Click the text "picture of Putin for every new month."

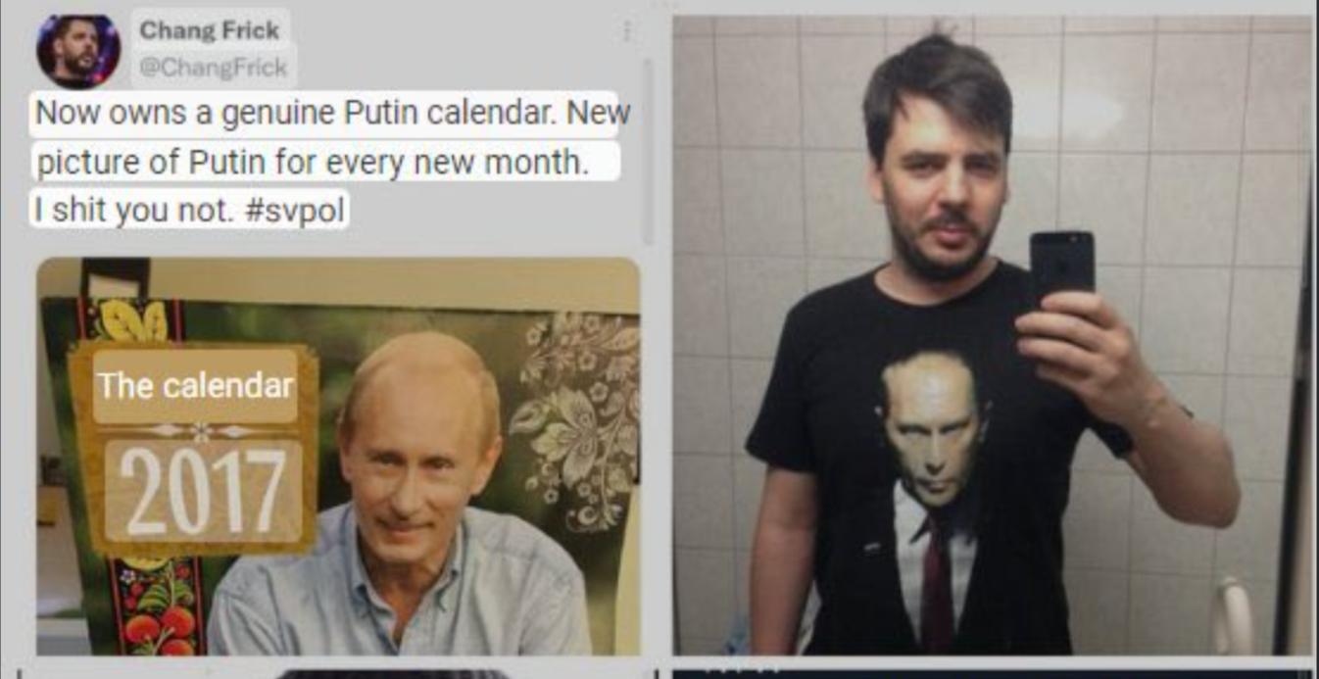click(x=312, y=163)
